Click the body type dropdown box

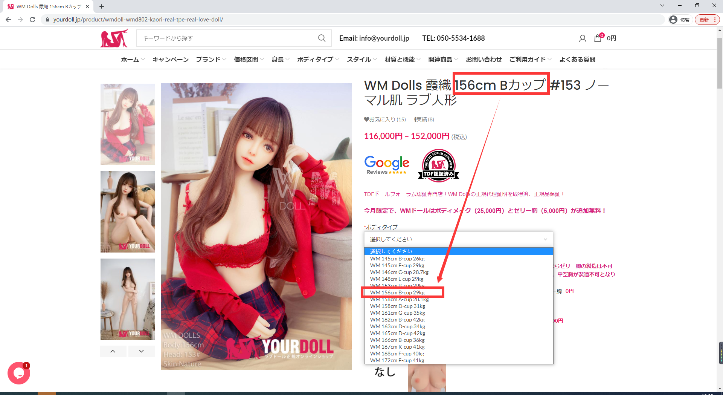click(458, 239)
